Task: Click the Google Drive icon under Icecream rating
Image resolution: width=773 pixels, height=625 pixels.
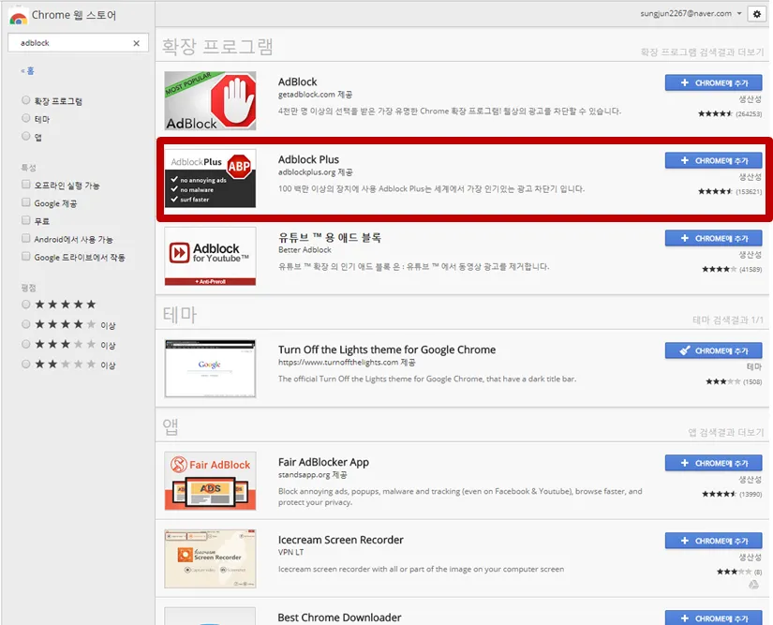Action: pos(753,585)
